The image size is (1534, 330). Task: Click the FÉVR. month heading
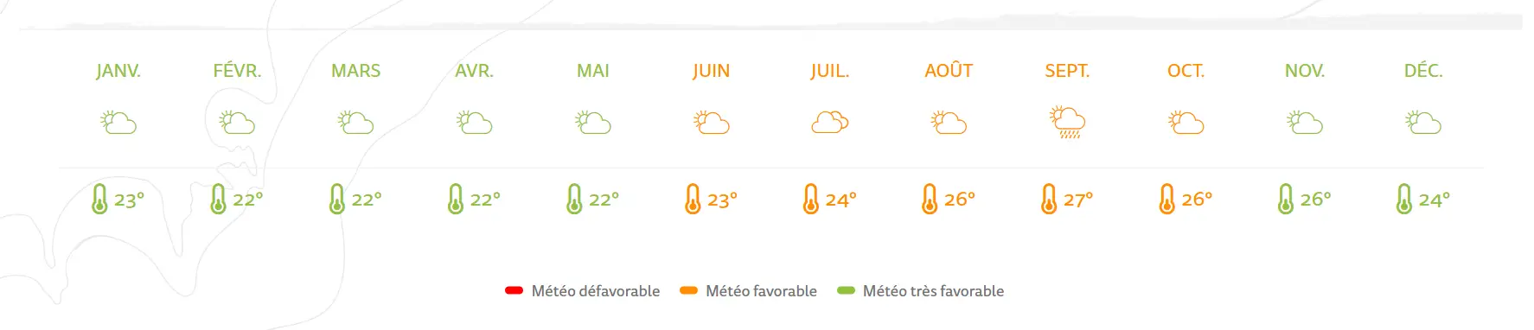[237, 71]
